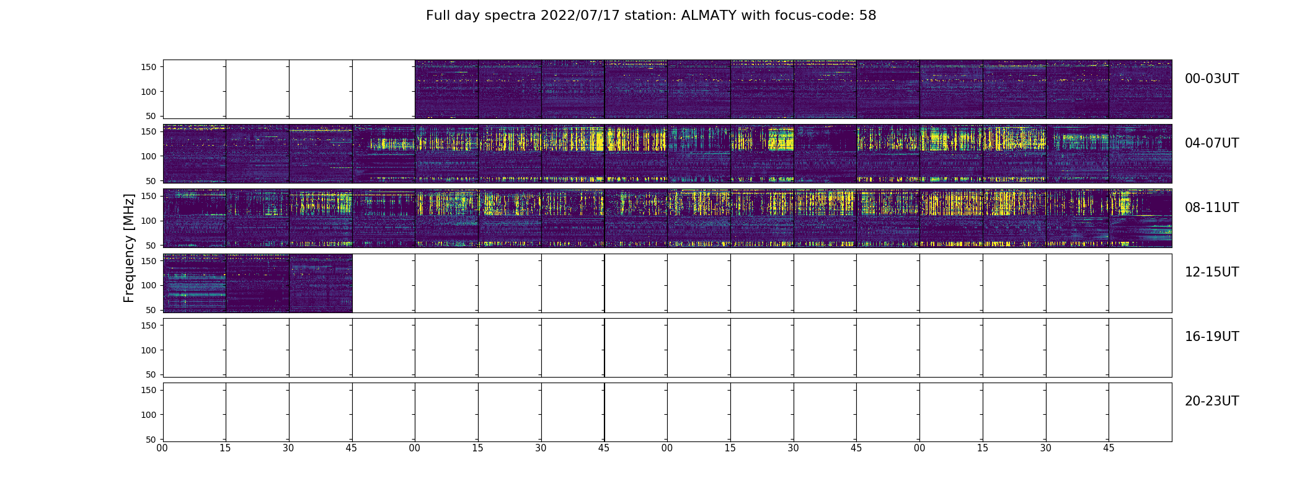Click the '20-23UT' row label
1302x496 pixels.
coord(1211,401)
